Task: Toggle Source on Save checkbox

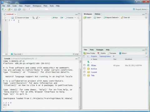Action: [x=16, y=18]
